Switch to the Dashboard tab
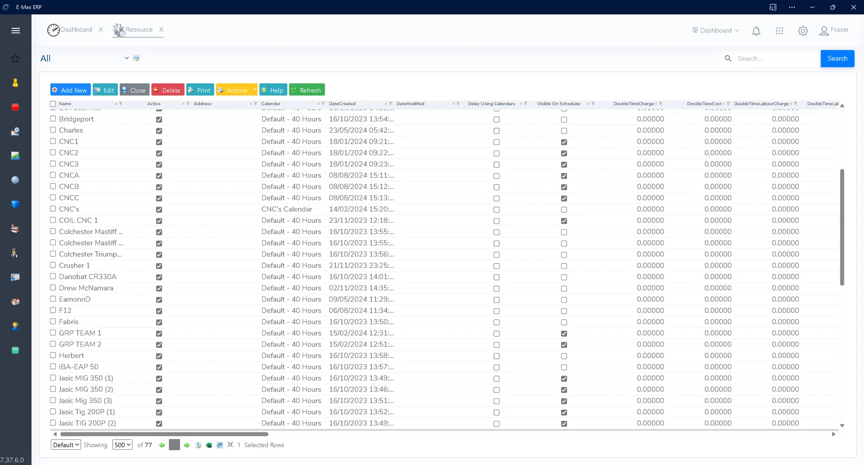This screenshot has height=465, width=864. click(70, 30)
